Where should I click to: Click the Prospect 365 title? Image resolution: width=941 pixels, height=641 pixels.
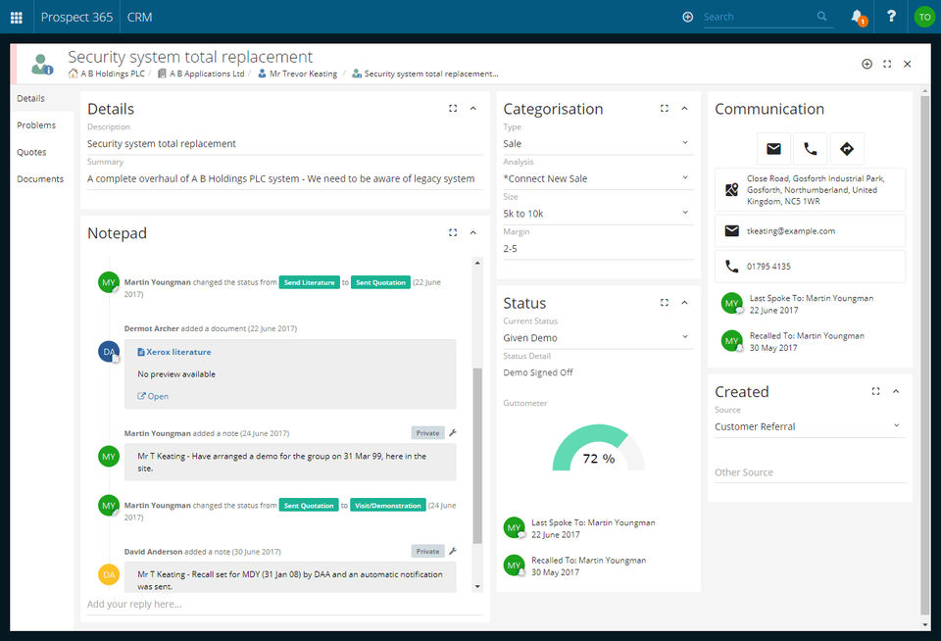[x=76, y=18]
